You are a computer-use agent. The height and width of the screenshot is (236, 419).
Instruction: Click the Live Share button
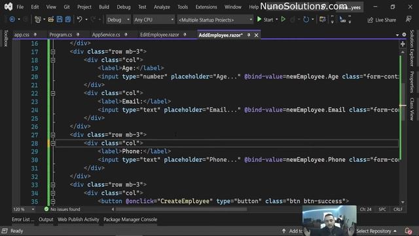pyautogui.click(x=382, y=20)
